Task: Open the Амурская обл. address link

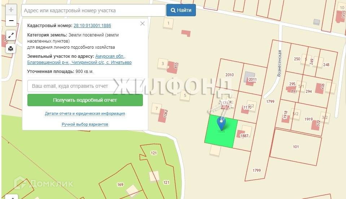Action: tap(110, 56)
